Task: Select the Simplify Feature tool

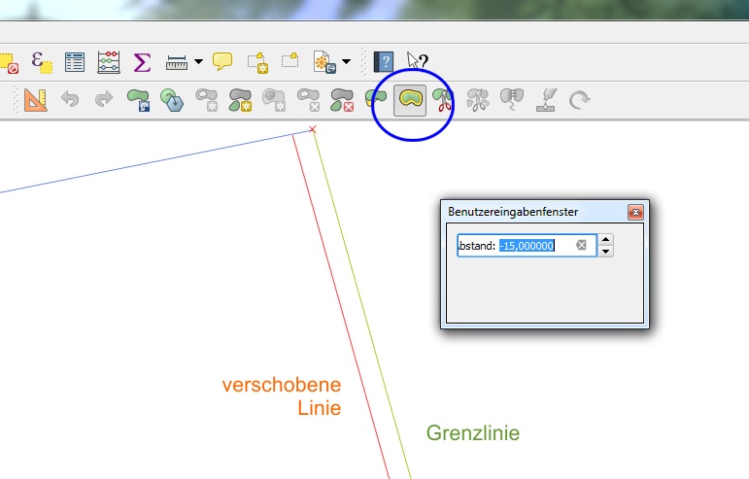Action: [x=172, y=99]
